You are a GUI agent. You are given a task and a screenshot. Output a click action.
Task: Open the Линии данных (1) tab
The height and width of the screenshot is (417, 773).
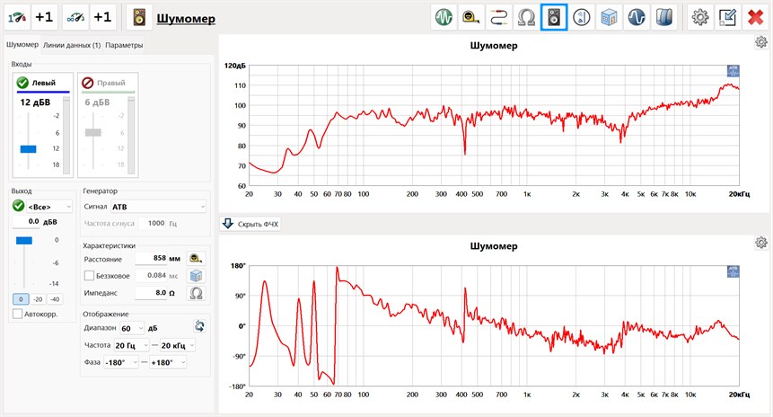click(72, 45)
